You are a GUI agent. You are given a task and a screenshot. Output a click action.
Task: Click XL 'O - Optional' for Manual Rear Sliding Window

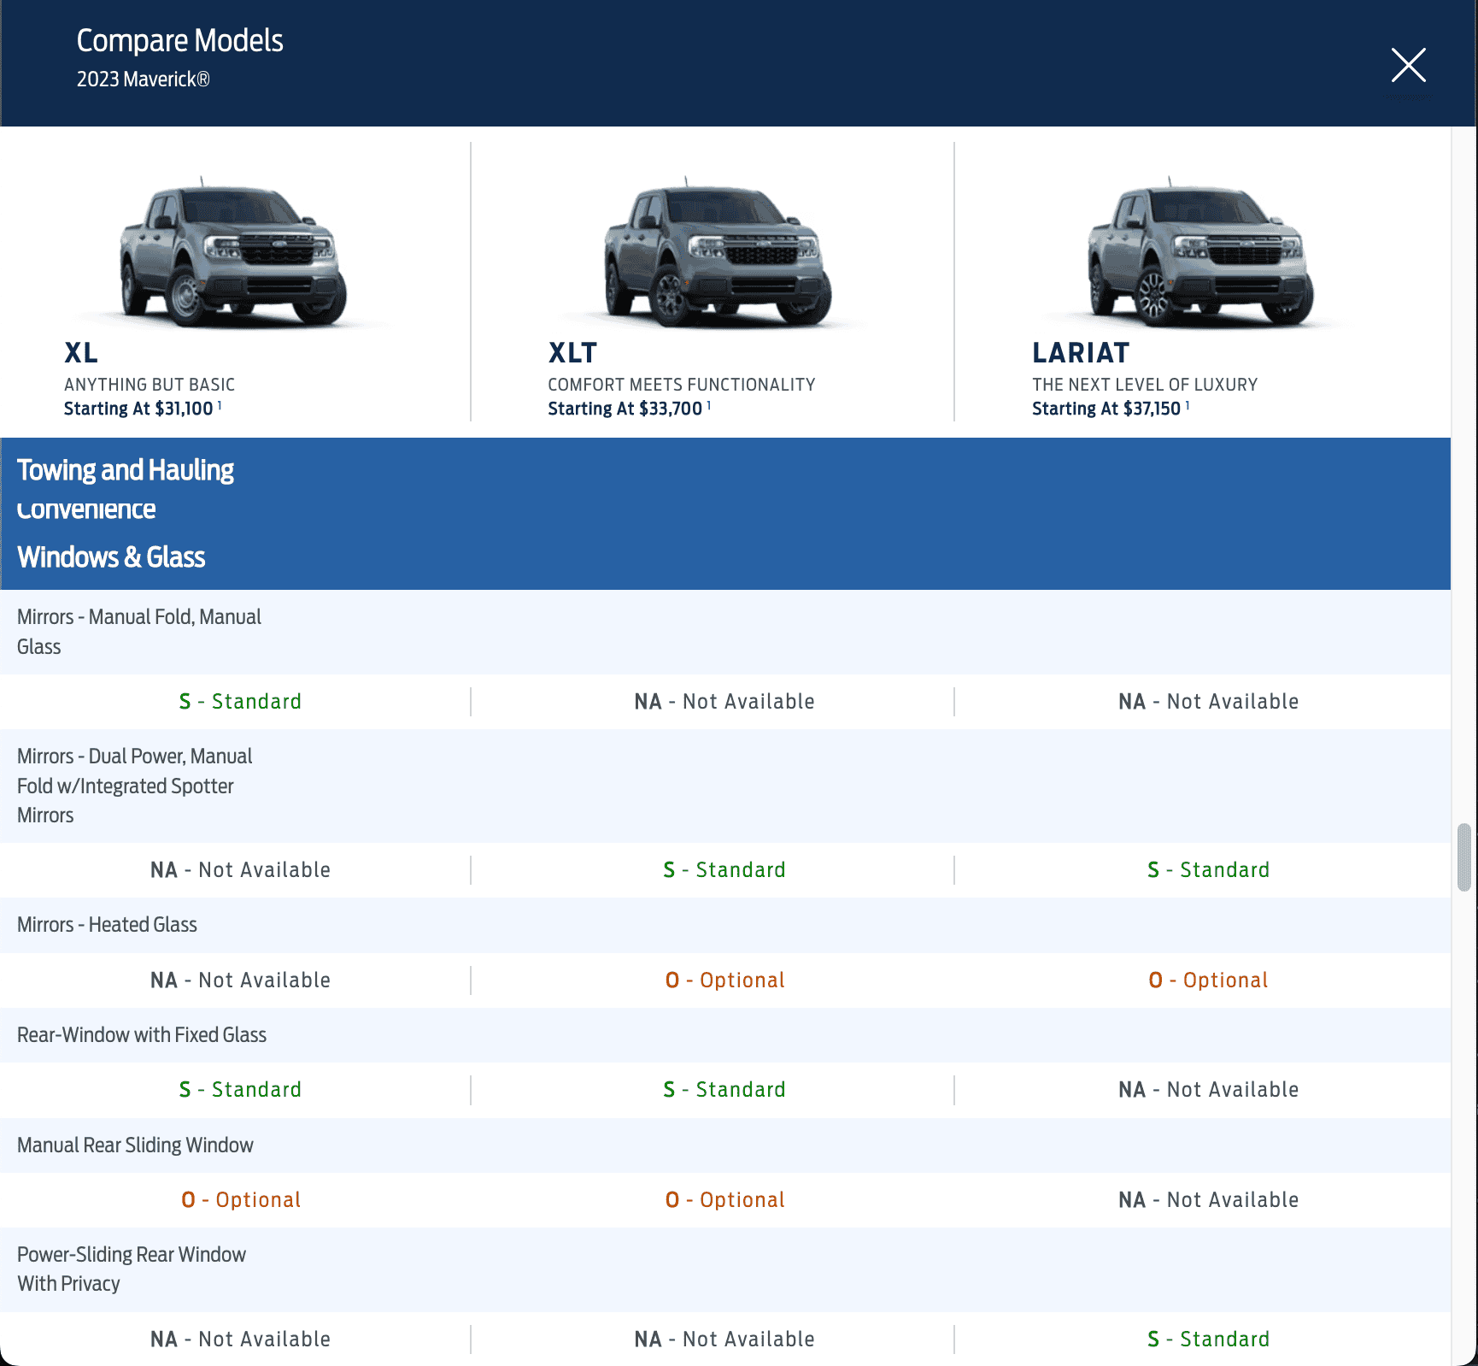241,1200
